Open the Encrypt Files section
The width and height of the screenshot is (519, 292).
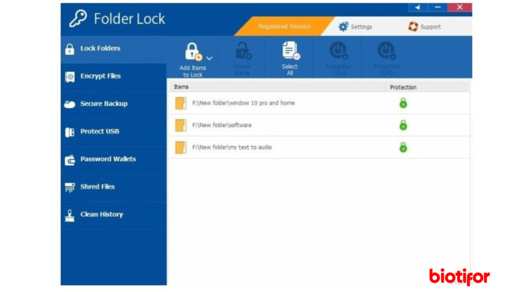click(x=114, y=77)
